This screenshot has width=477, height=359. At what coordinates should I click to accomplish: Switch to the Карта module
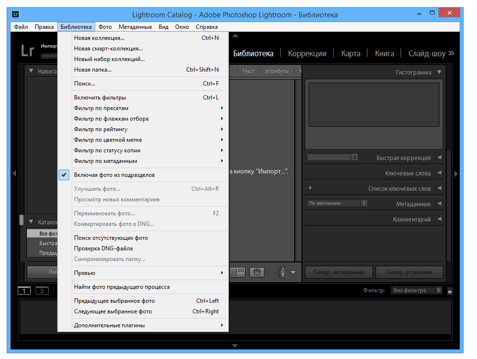(351, 53)
